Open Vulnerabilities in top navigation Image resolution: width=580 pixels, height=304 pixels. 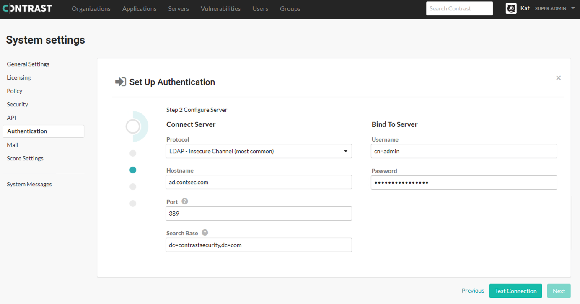pos(220,8)
